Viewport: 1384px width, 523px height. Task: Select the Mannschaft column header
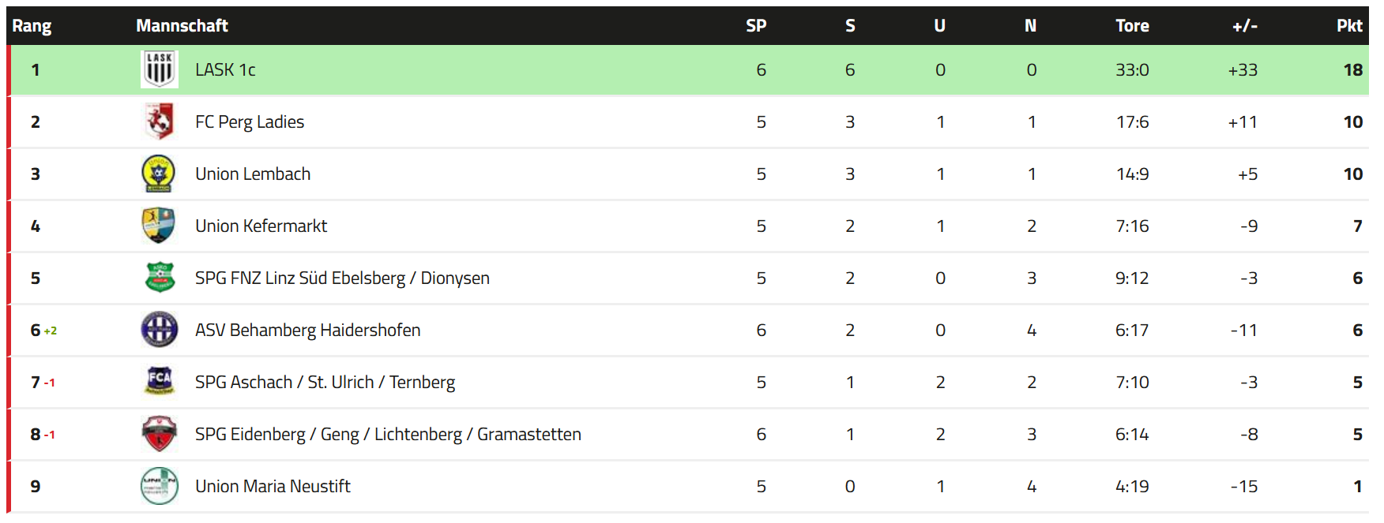click(x=182, y=25)
